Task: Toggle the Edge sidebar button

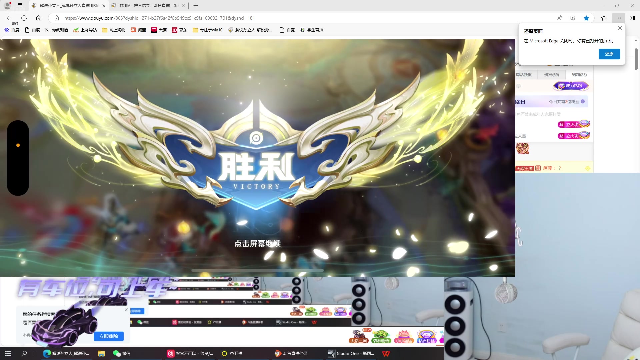Action: pyautogui.click(x=632, y=18)
